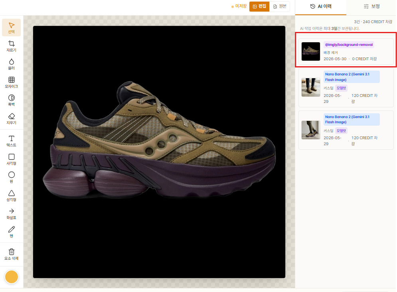Click the background-removal history thumbnail
This screenshot has height=292, width=397.
311,51
